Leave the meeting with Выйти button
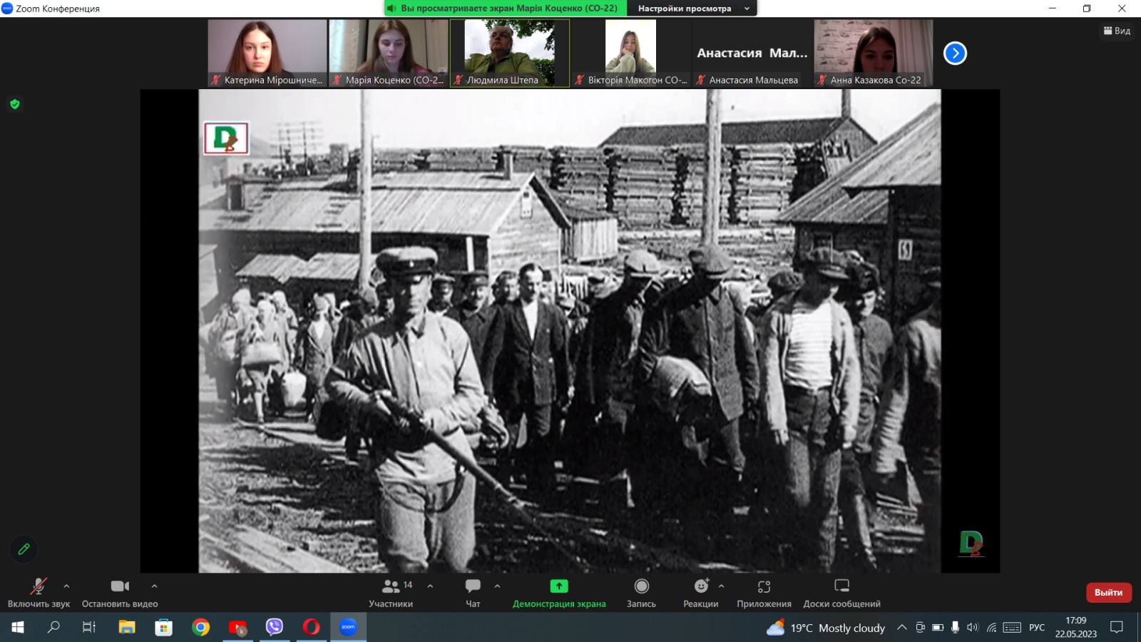1141x642 pixels. 1108,593
